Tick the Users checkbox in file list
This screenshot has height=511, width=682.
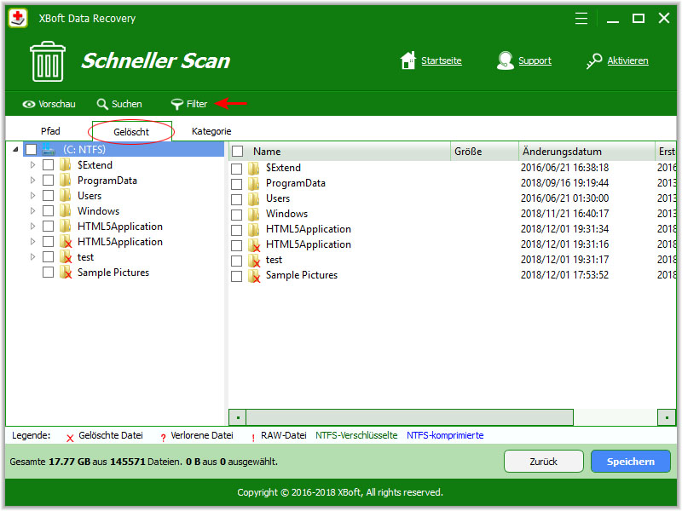point(237,199)
